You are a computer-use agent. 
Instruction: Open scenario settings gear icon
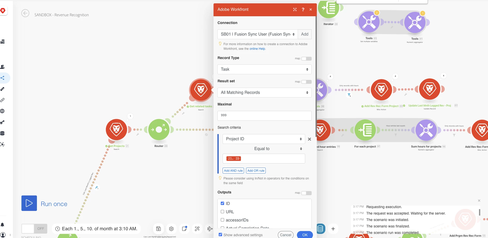click(171, 229)
